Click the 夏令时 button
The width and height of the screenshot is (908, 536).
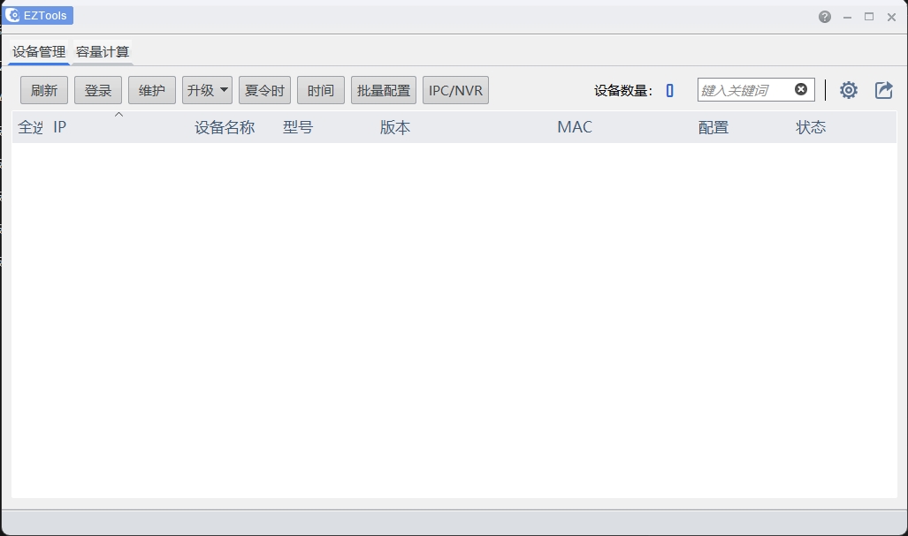[264, 90]
